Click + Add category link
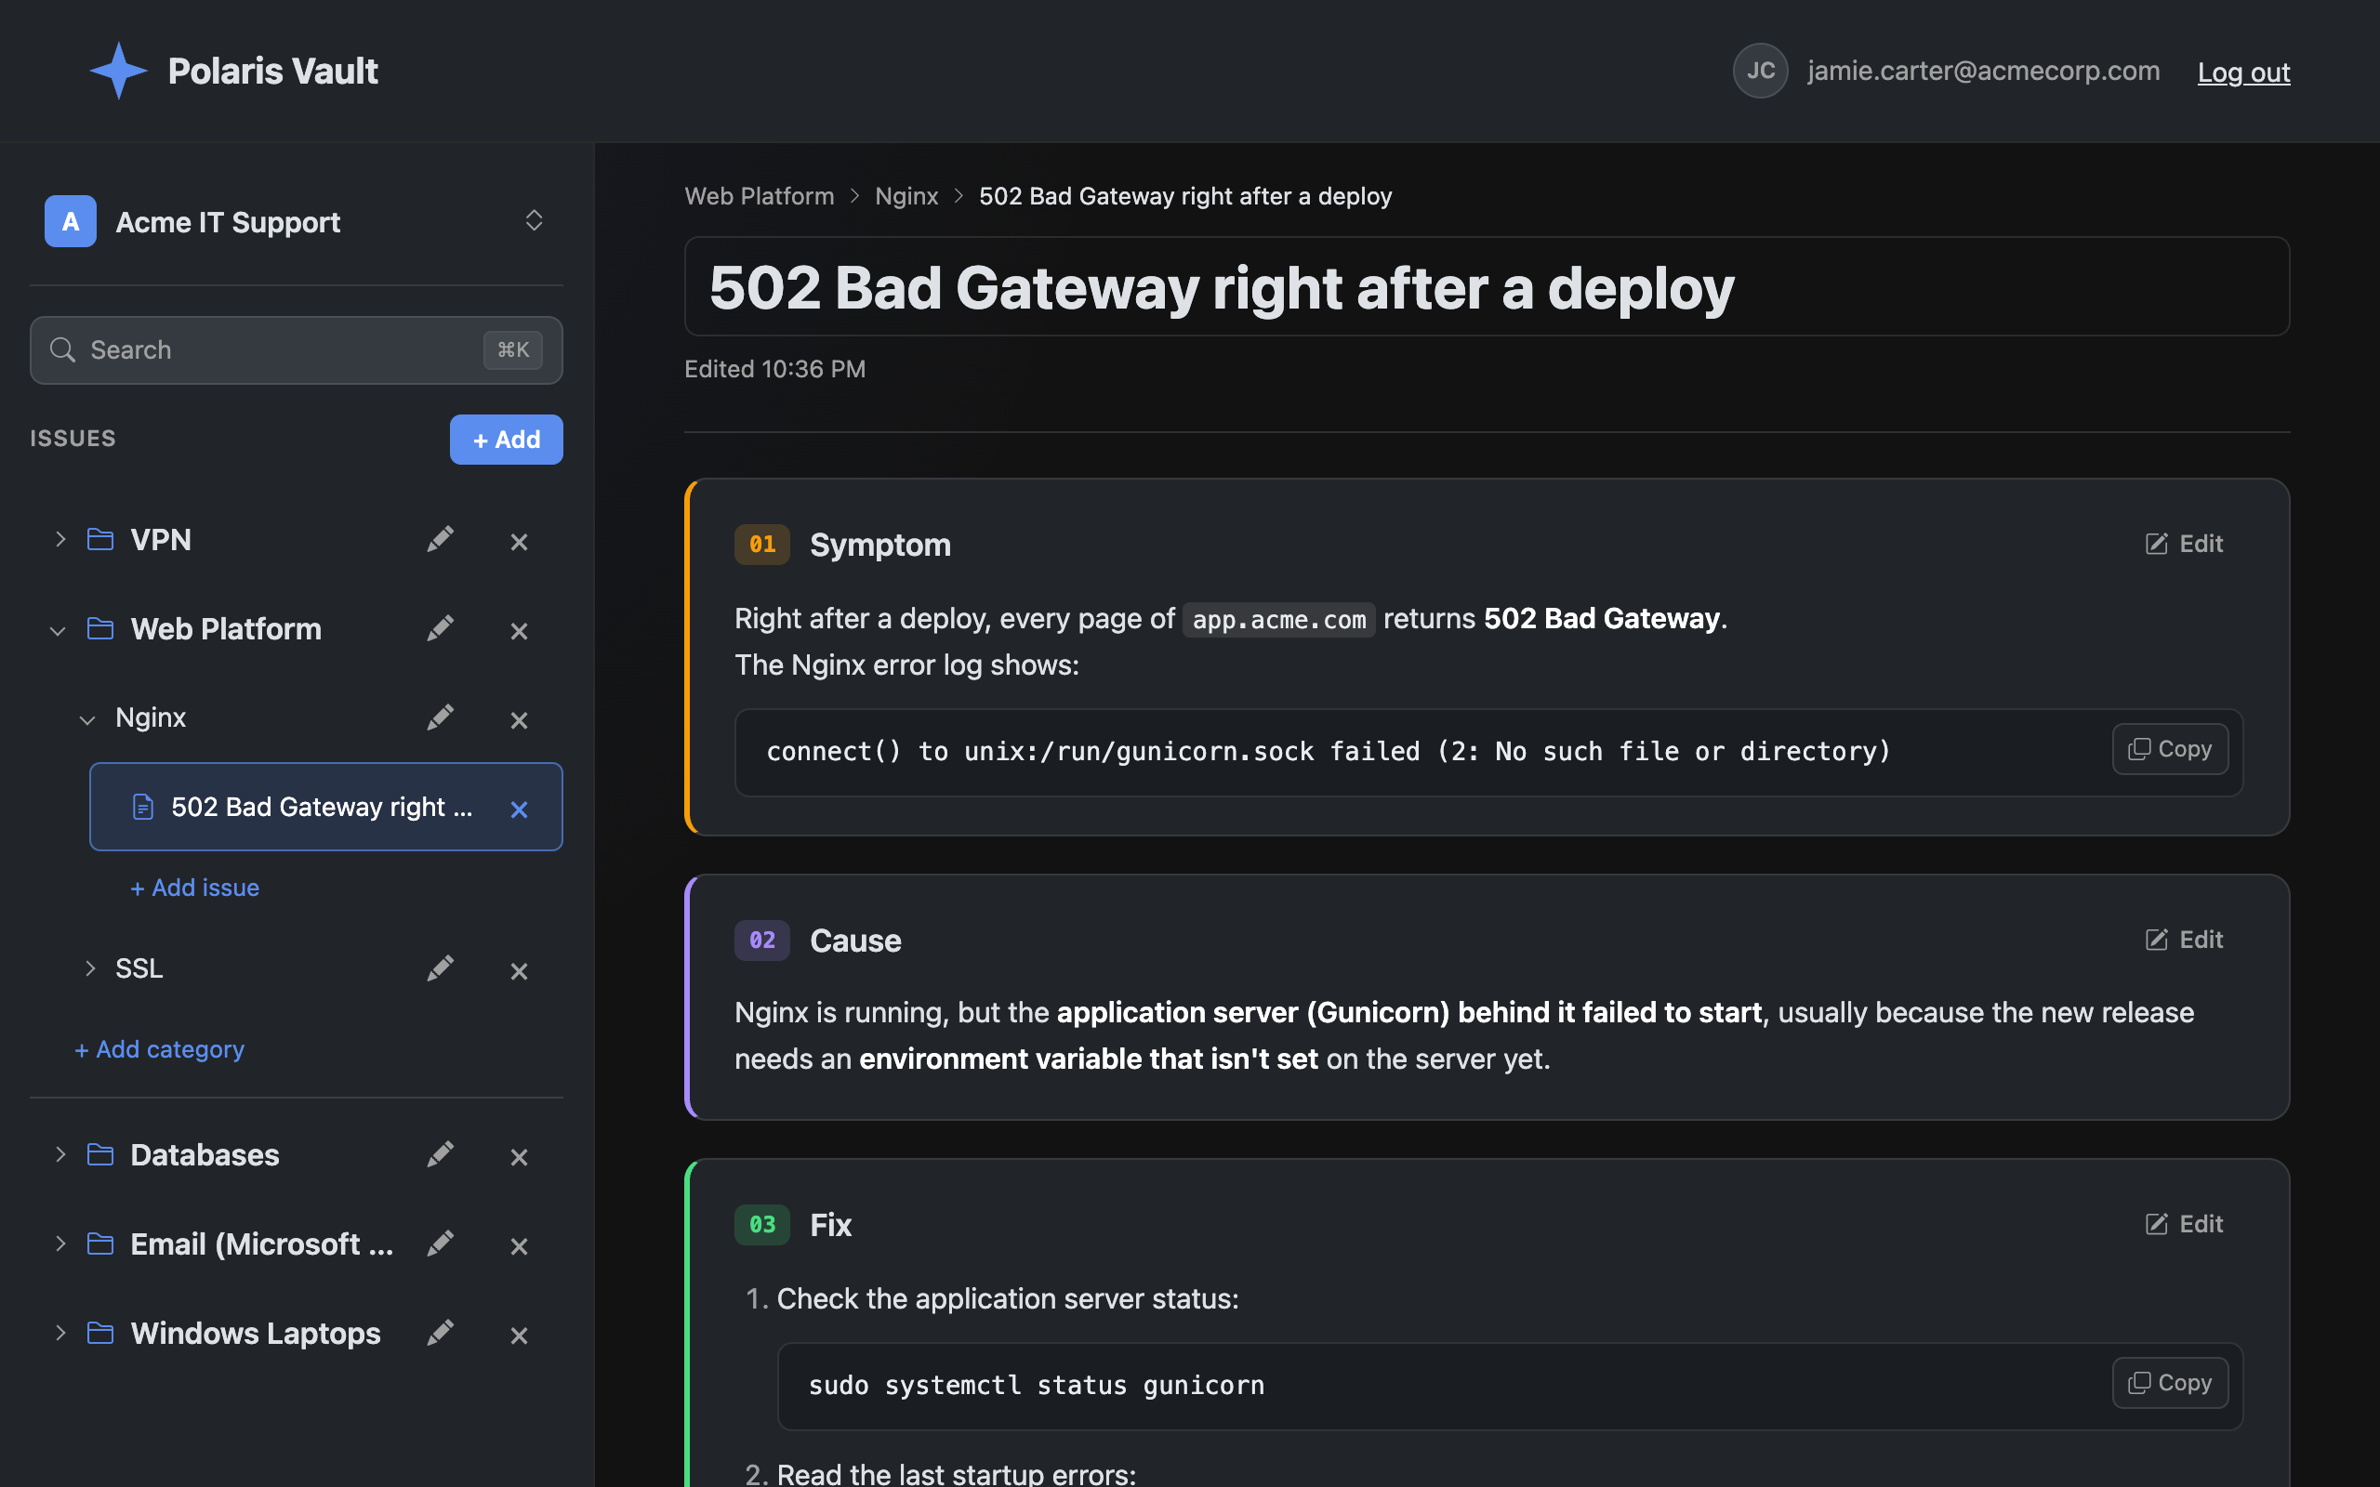Screen dimensions: 2380x1487 click(159, 1049)
